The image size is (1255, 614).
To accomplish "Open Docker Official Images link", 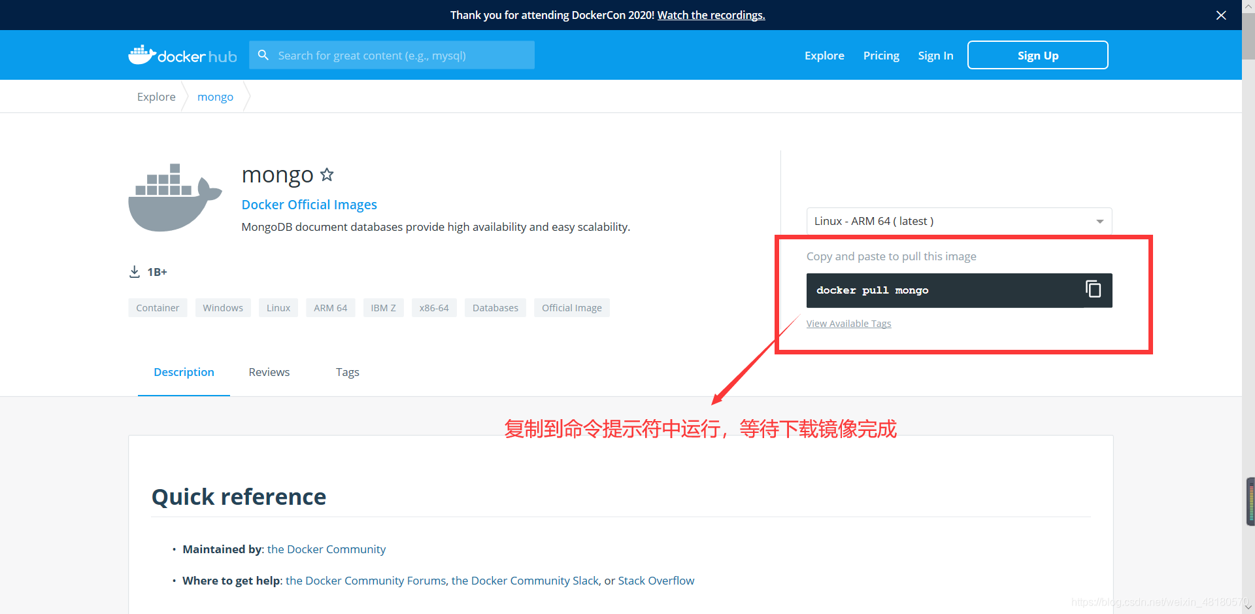I will point(309,205).
